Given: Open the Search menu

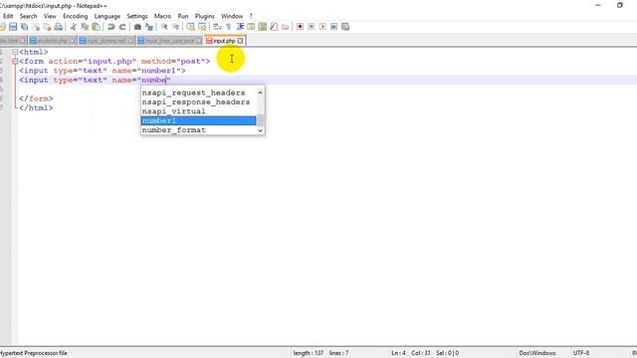Looking at the screenshot, I should [28, 16].
